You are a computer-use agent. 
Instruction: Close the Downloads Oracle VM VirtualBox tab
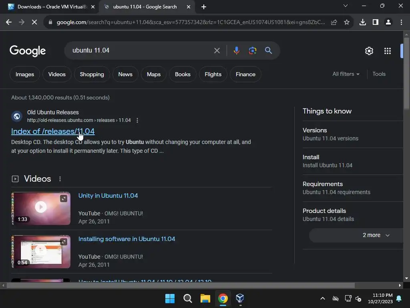[x=93, y=7]
